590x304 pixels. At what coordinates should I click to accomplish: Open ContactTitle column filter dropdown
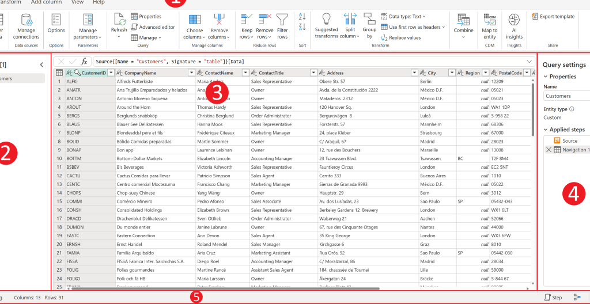point(313,73)
